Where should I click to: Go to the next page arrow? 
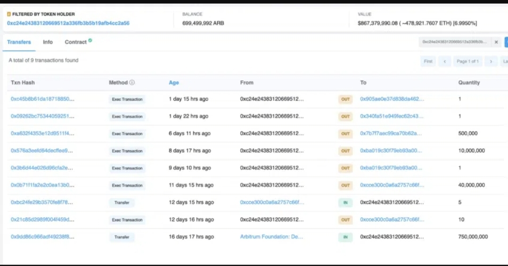491,61
